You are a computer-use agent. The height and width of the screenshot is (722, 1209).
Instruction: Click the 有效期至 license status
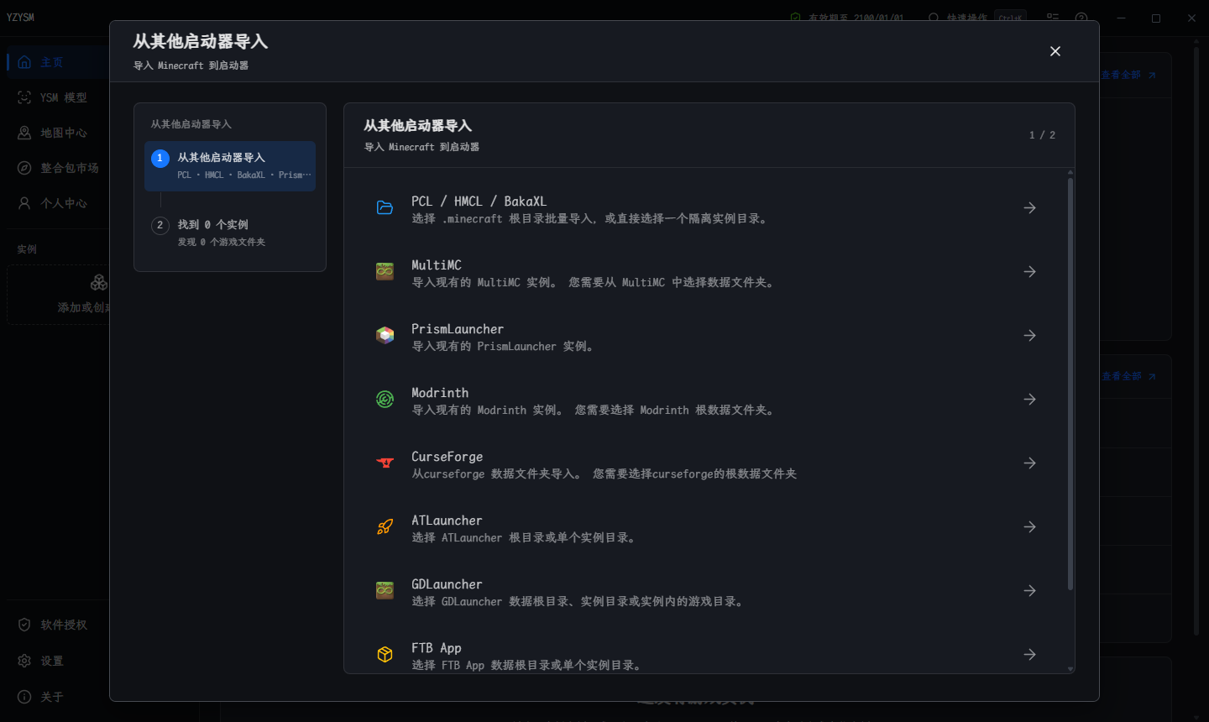(x=848, y=18)
